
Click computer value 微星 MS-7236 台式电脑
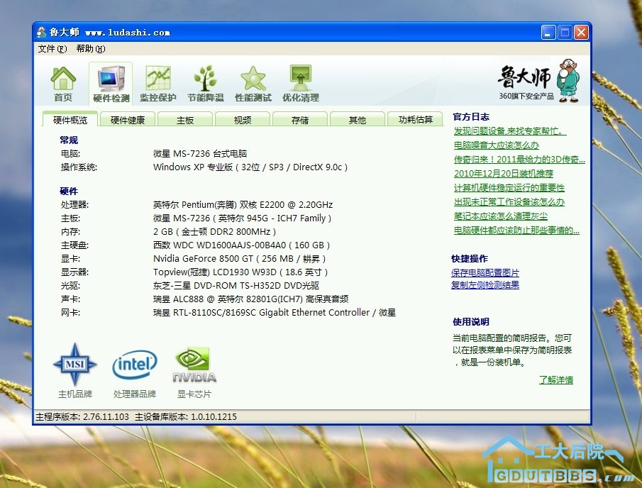coord(200,153)
